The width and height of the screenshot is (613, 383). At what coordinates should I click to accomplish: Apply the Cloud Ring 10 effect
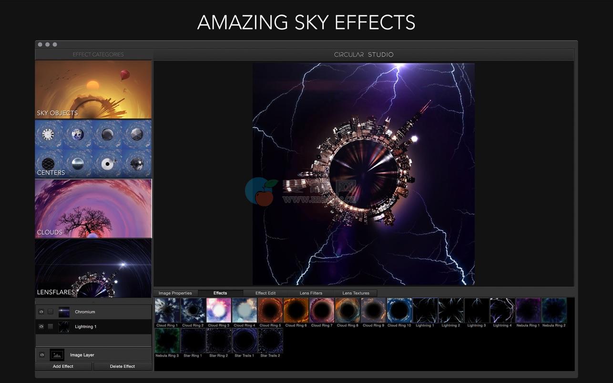coord(399,311)
